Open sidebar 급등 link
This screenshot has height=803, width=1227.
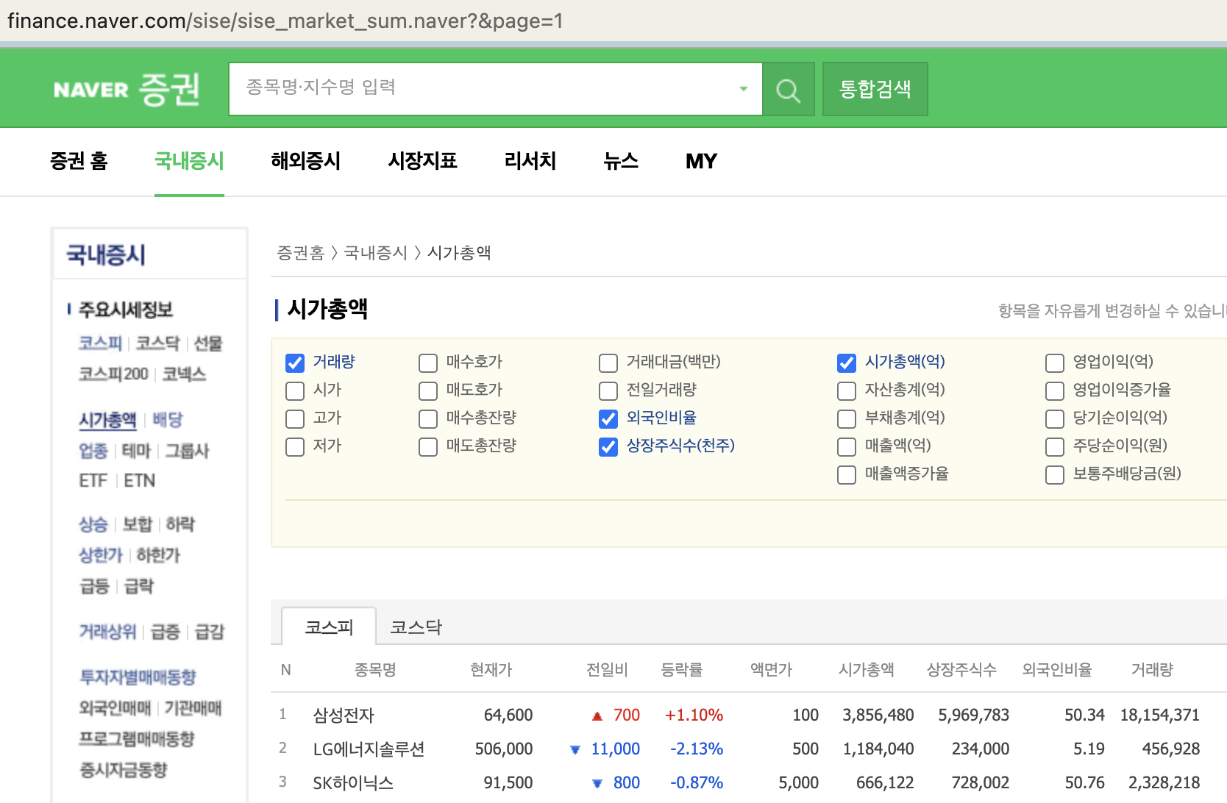tap(93, 586)
